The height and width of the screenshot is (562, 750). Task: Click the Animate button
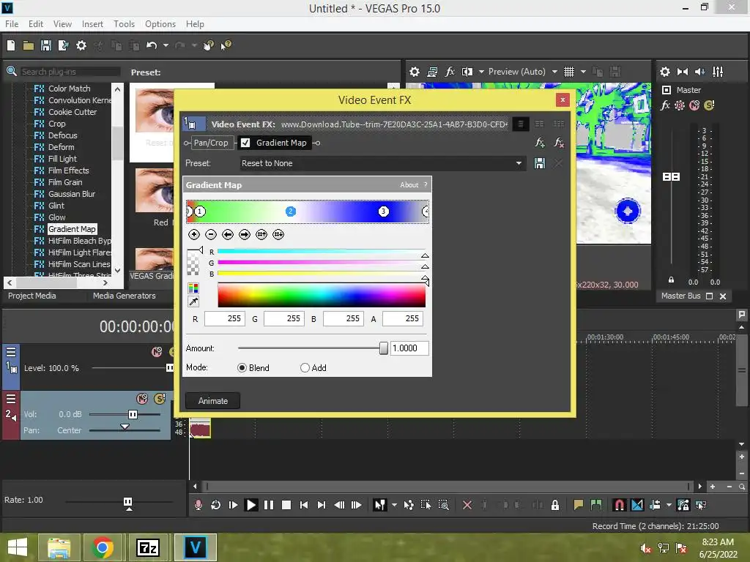click(213, 401)
